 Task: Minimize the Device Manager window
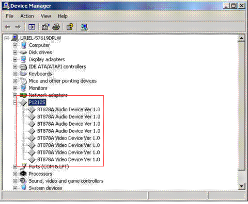point(226,6)
